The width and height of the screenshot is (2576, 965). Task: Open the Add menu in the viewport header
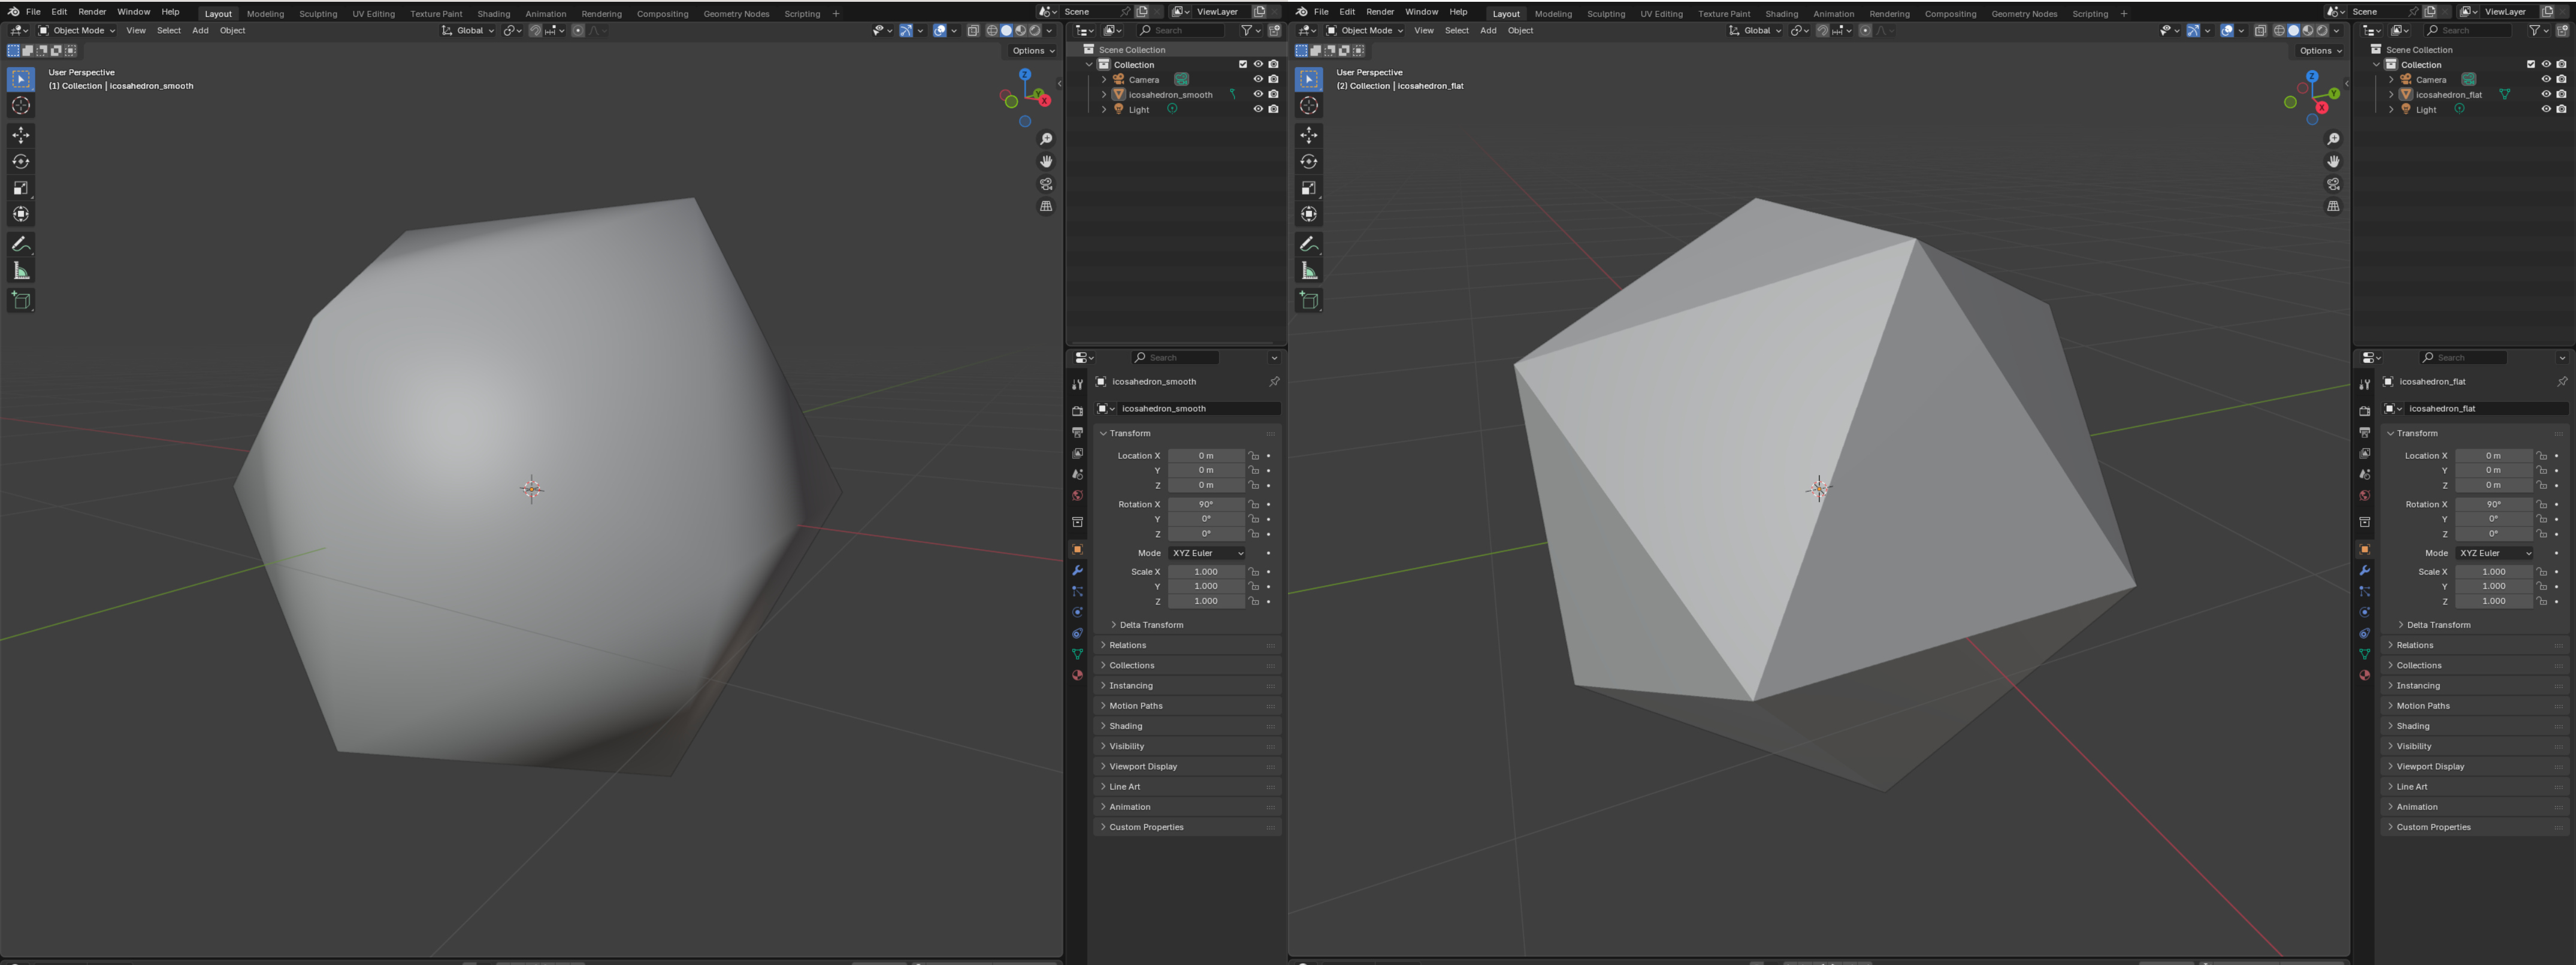[x=200, y=30]
